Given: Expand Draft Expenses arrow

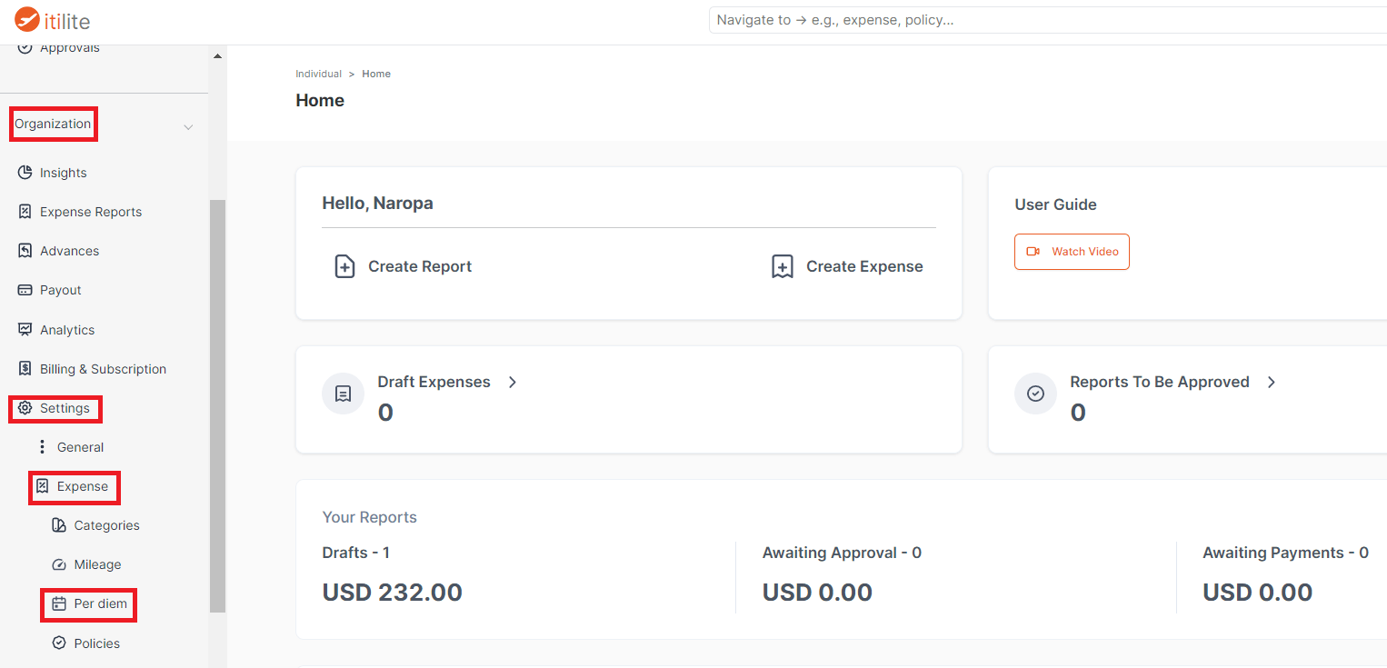Looking at the screenshot, I should [x=513, y=383].
